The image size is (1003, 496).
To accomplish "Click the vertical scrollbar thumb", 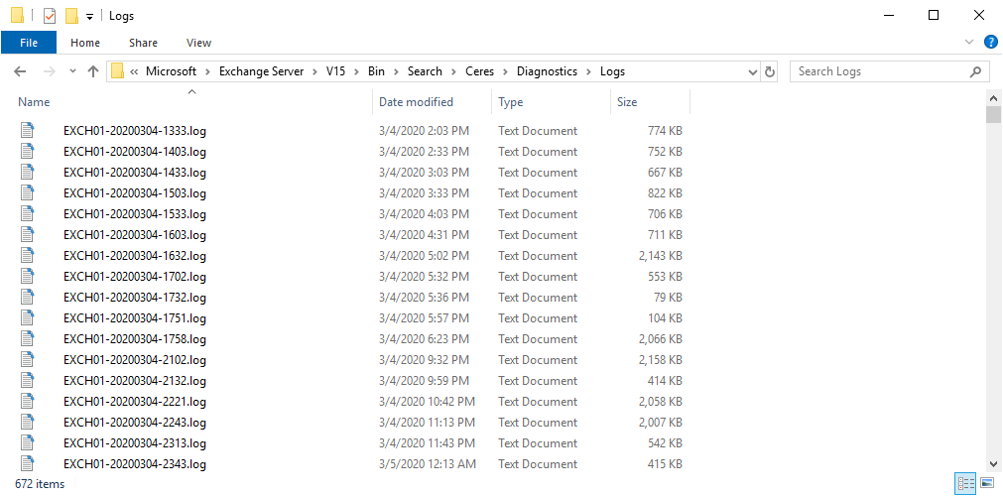I will coord(993,114).
